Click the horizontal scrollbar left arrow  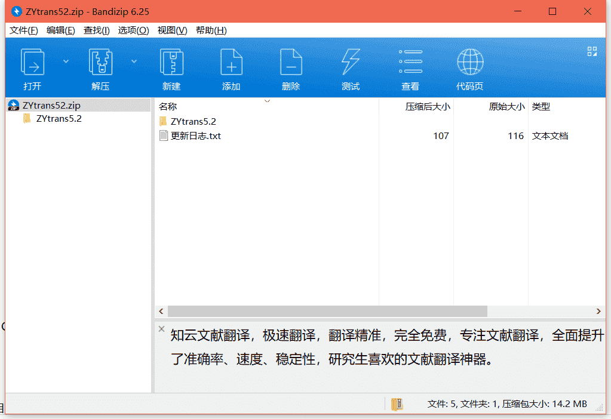coord(161,311)
